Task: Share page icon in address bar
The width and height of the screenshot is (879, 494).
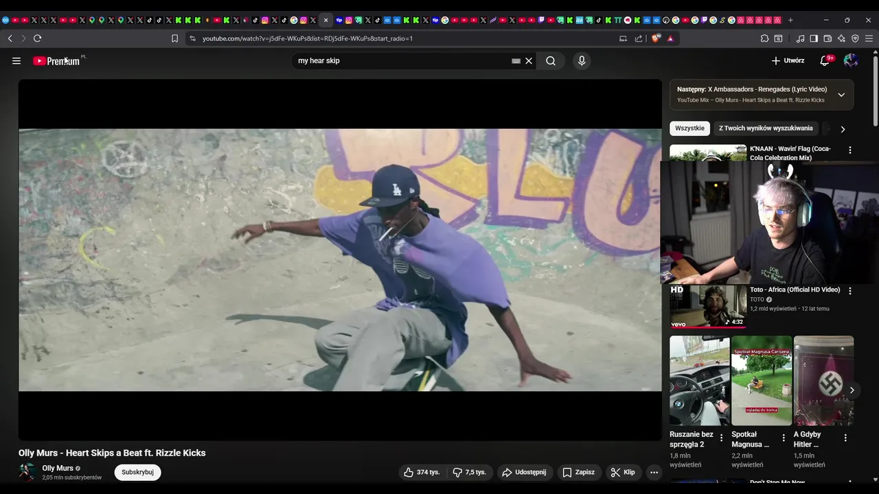Action: pyautogui.click(x=639, y=38)
